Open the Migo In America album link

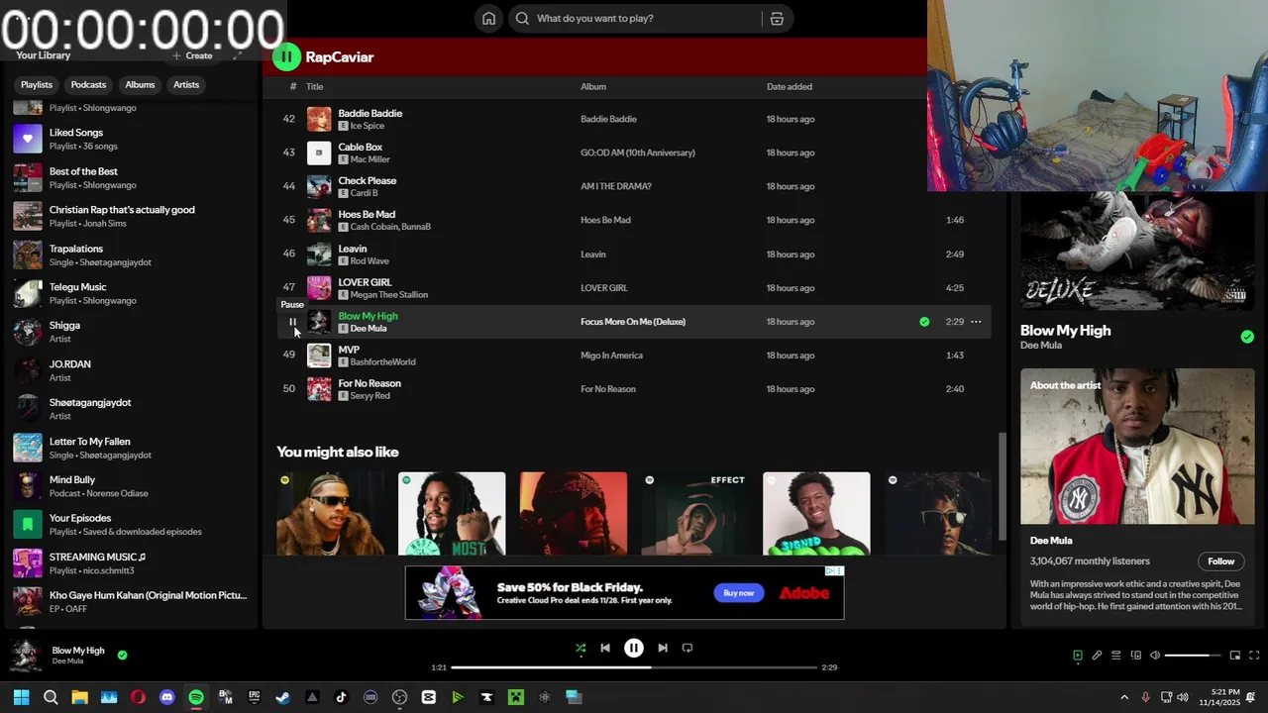[611, 356]
